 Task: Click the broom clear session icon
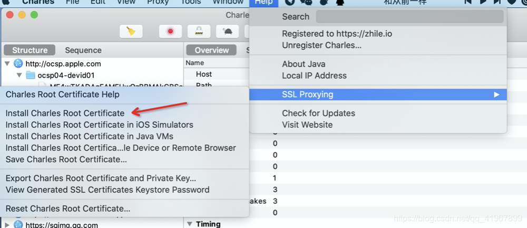click(131, 32)
